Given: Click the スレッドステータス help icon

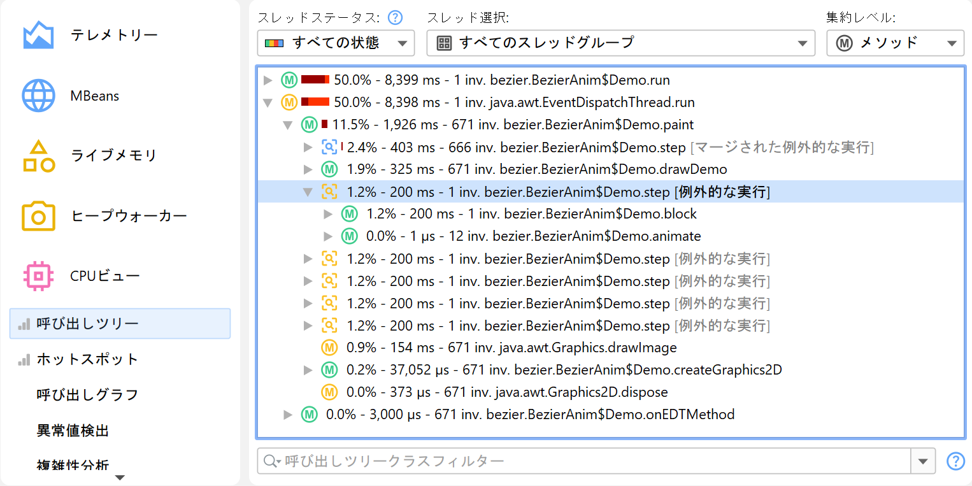Looking at the screenshot, I should click(396, 17).
